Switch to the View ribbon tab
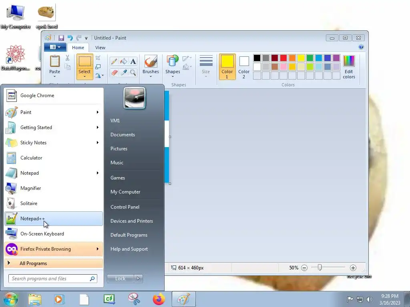 point(100,48)
